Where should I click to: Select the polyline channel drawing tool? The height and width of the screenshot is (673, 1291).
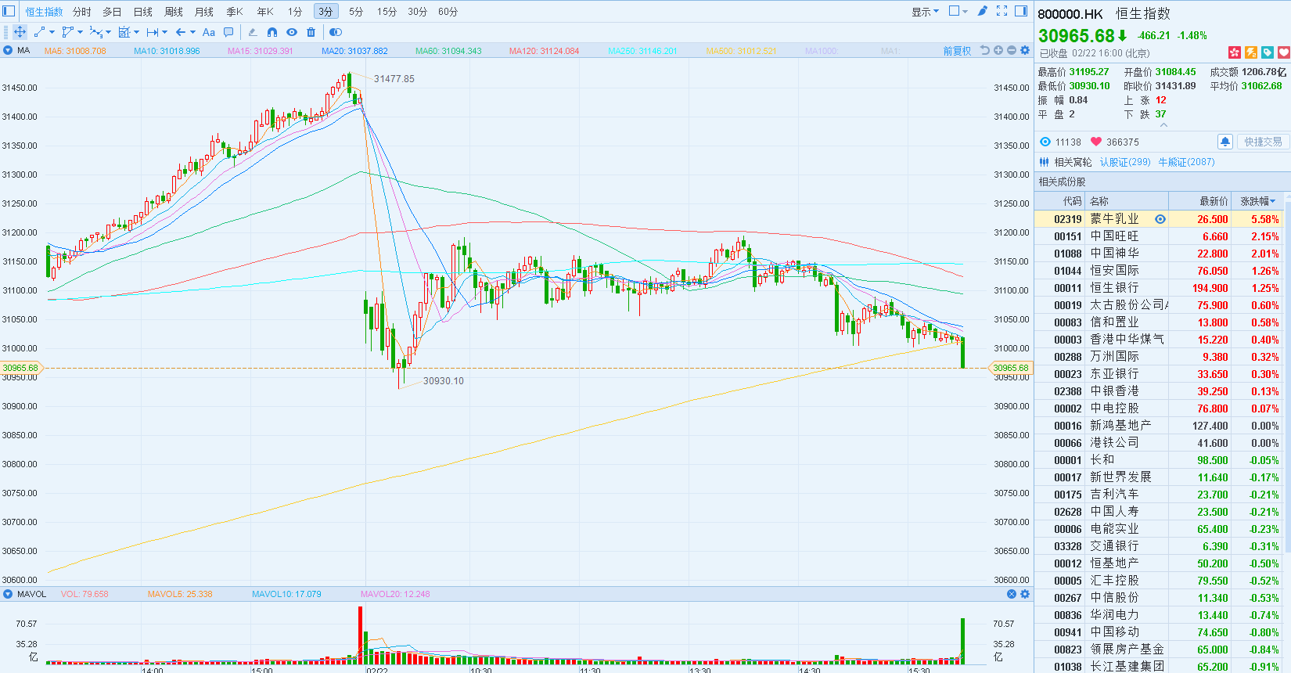coord(67,32)
